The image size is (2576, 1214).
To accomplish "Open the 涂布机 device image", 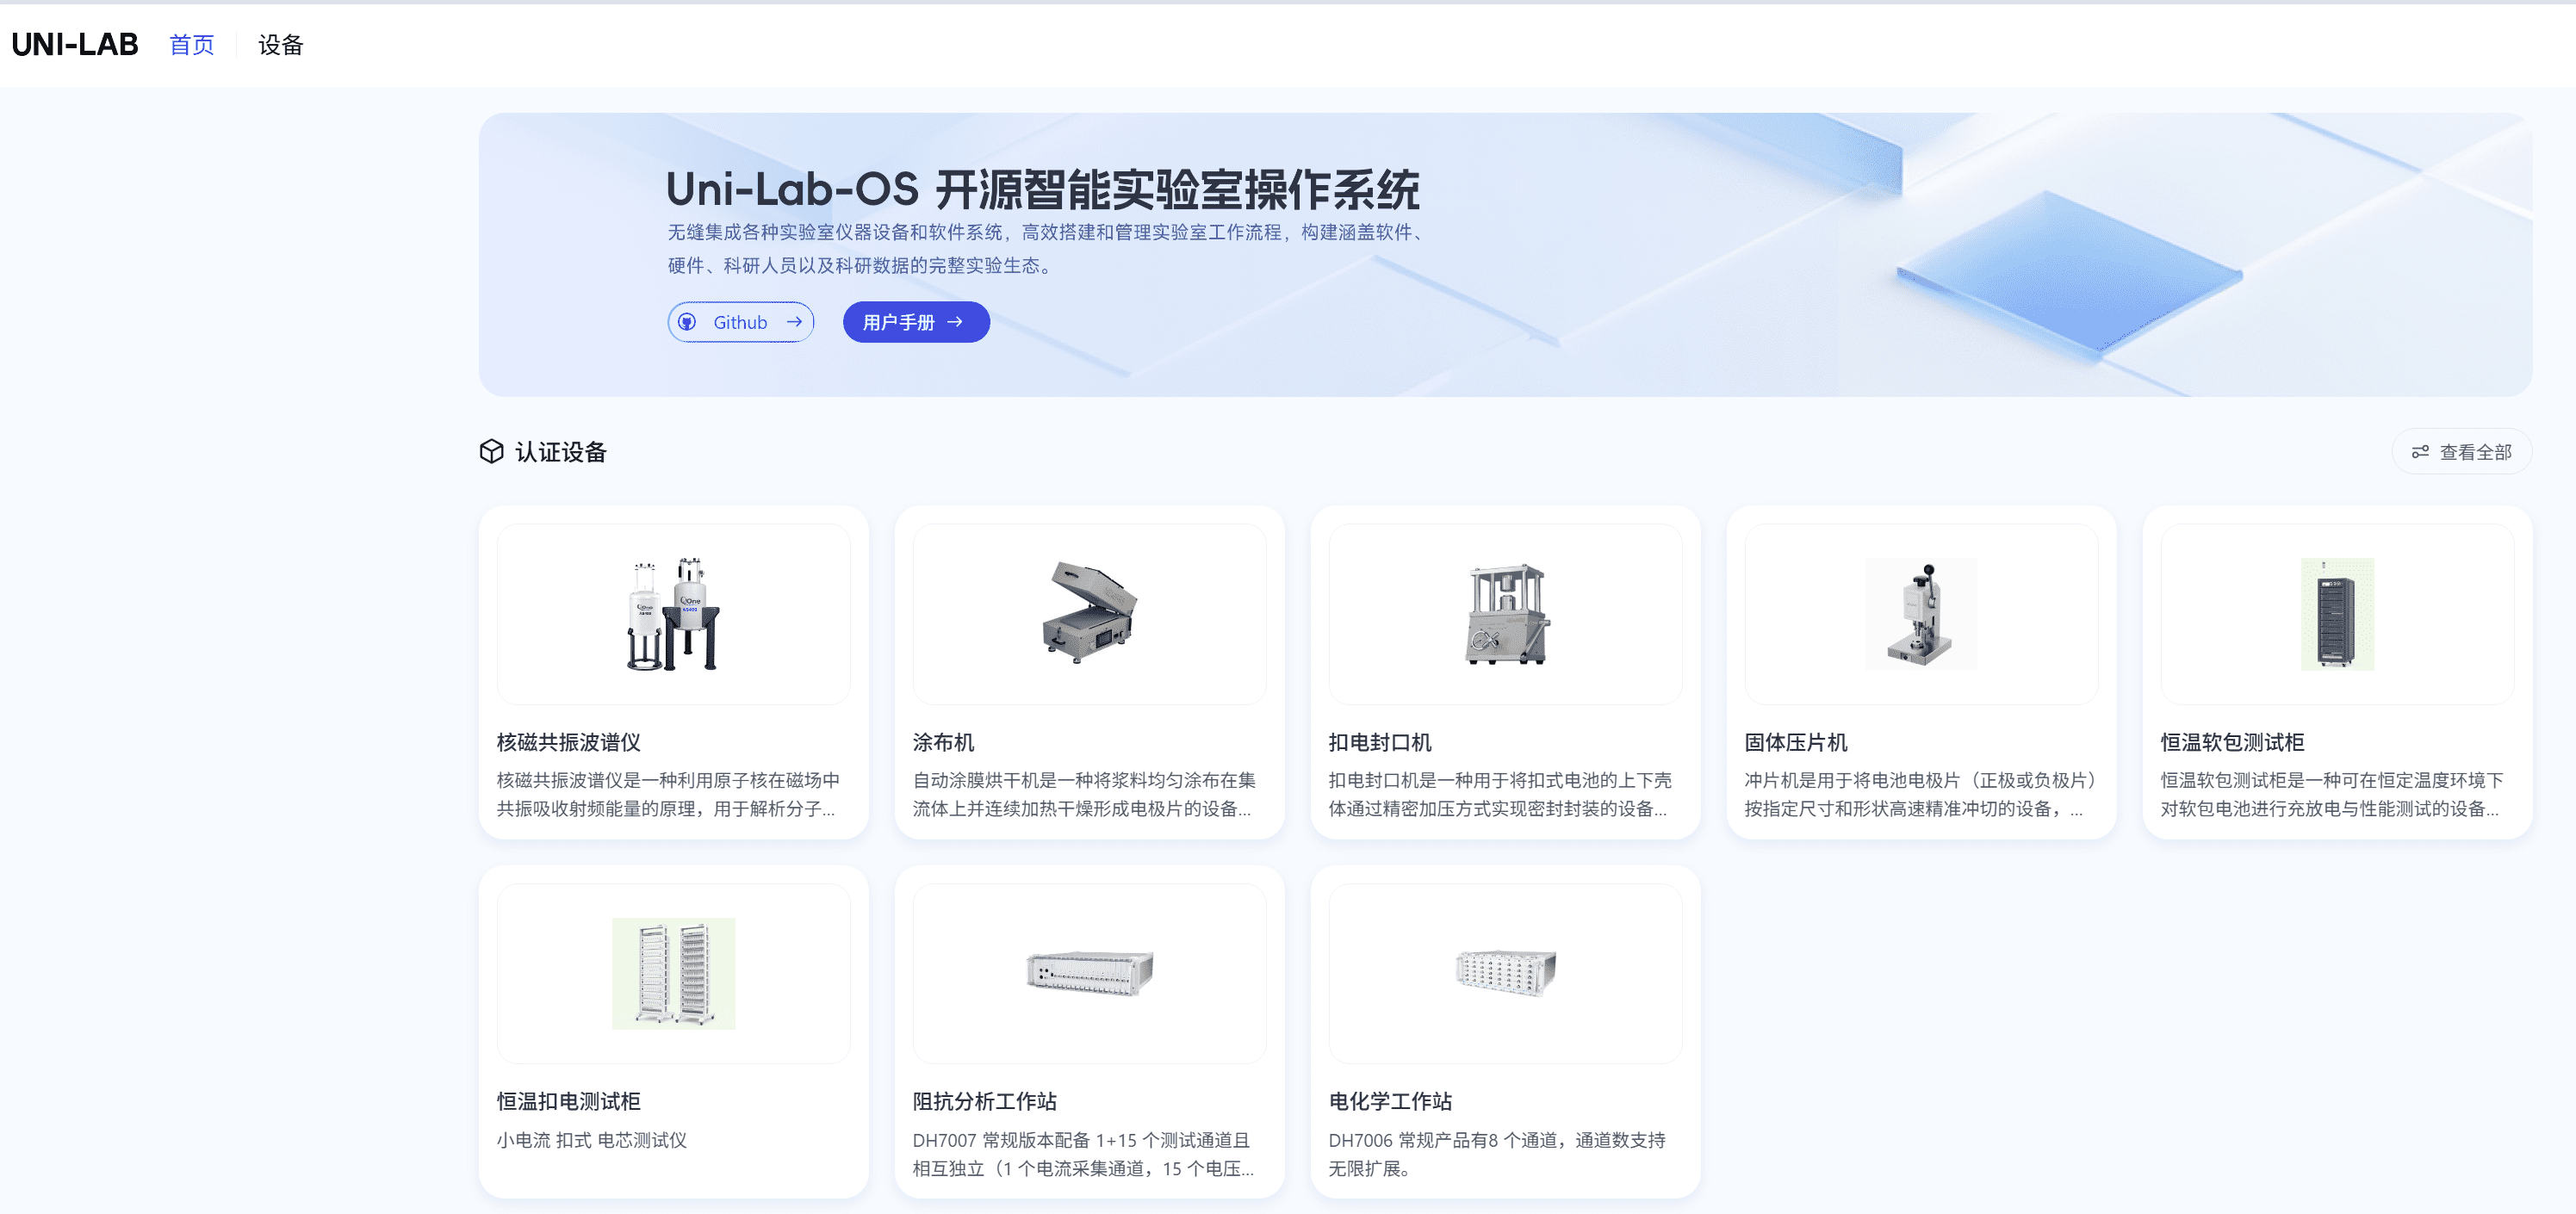I will point(1089,614).
